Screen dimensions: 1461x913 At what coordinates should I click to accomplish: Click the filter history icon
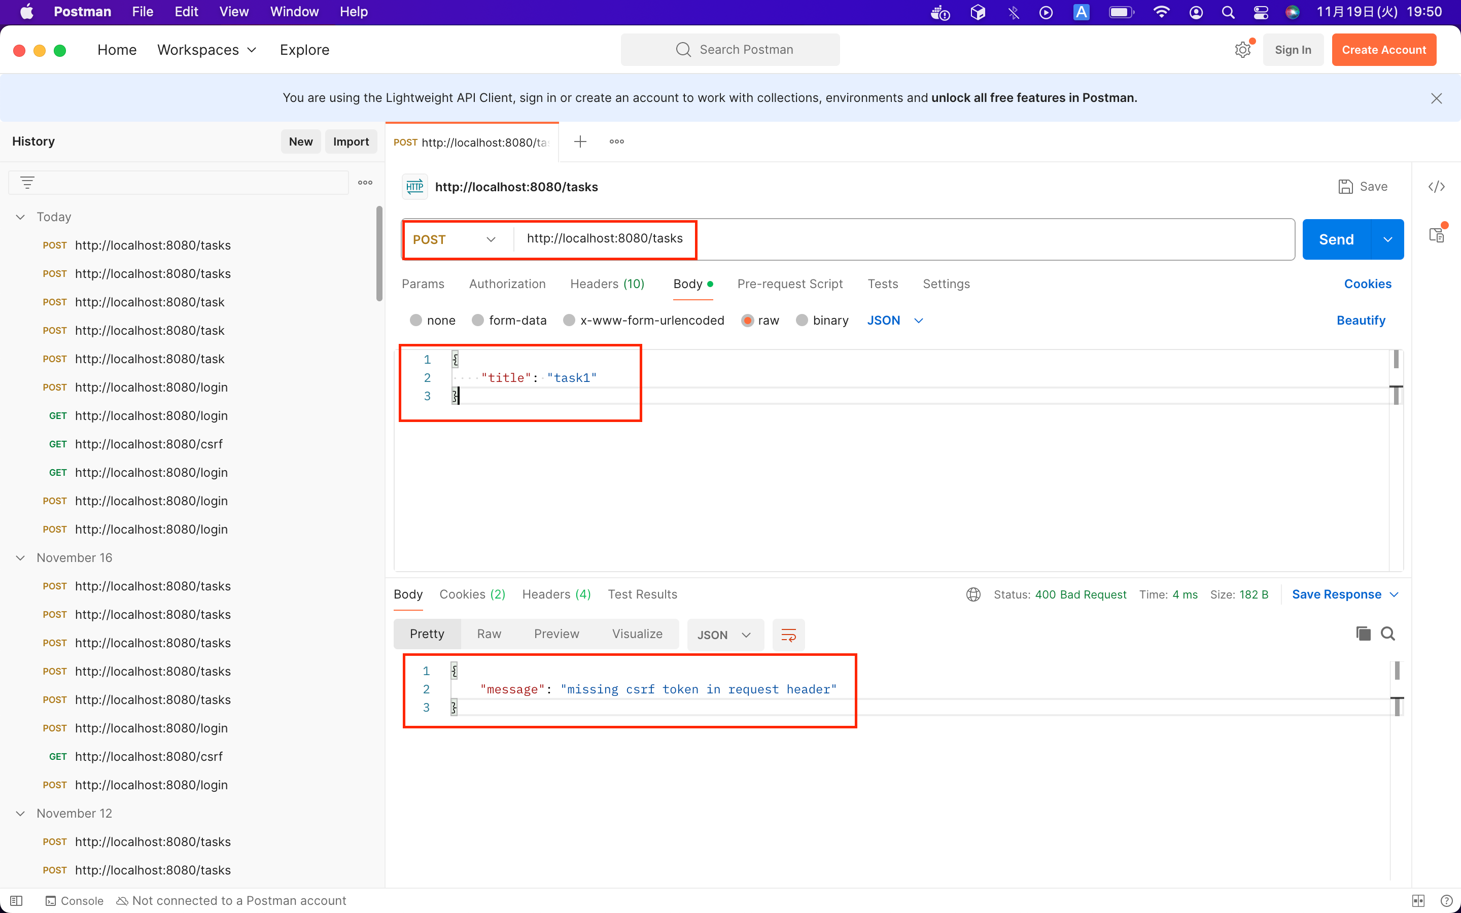click(27, 183)
